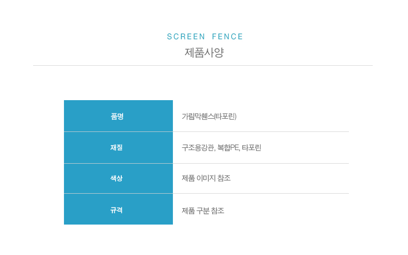Select the 복합PE text in 재질 row
The image size is (408, 255).
click(228, 148)
